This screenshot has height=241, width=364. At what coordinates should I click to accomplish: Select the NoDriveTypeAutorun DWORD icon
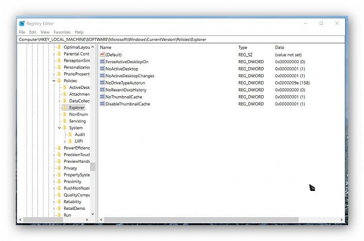point(102,83)
